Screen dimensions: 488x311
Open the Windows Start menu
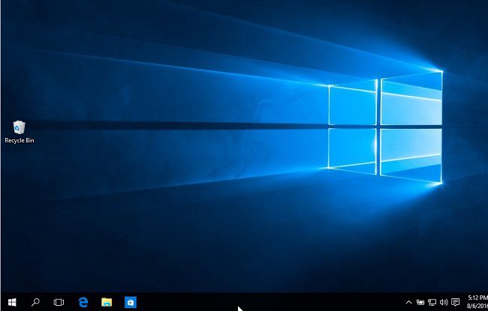click(12, 302)
